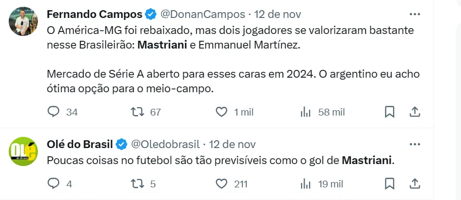Bookmark Olé do Brasil's tweet

tap(390, 184)
